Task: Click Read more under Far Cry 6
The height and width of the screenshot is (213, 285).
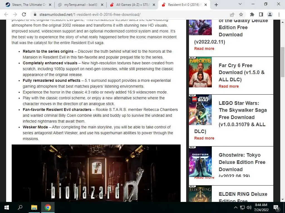Action: (x=229, y=86)
